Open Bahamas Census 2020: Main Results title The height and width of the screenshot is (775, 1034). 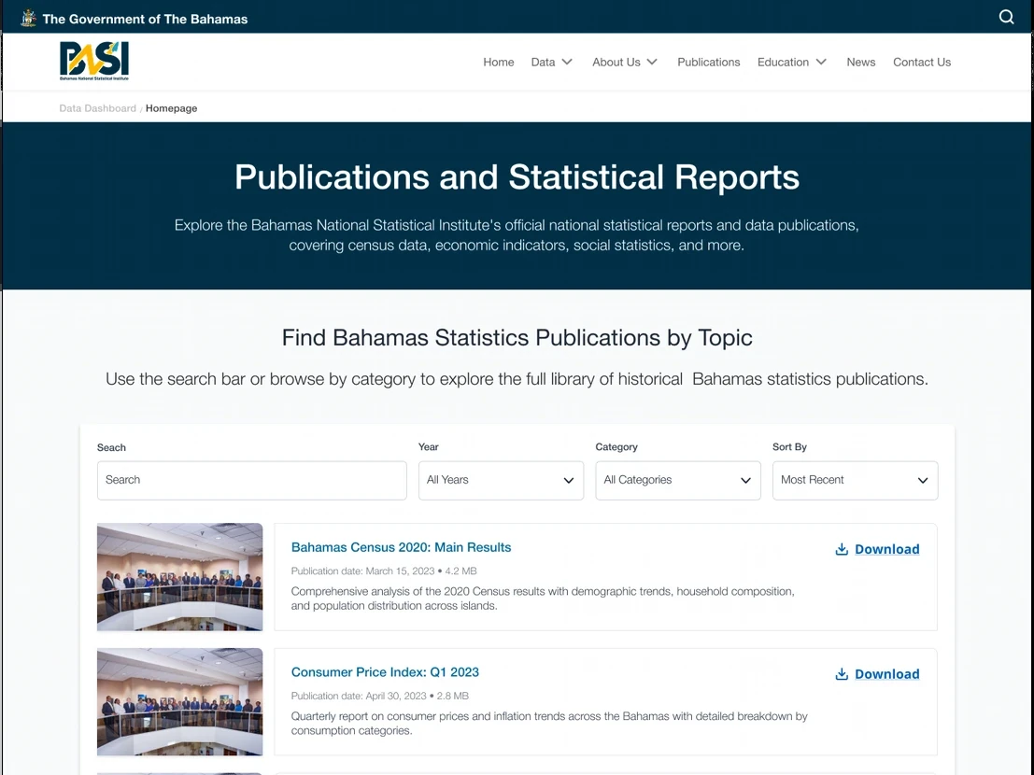401,547
